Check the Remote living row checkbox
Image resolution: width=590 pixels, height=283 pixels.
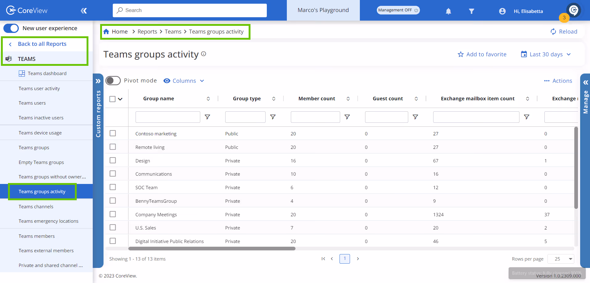[x=113, y=147]
